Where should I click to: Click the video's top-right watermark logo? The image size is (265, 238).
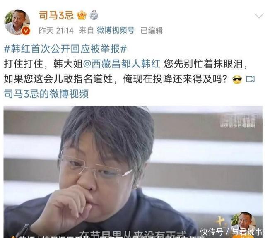point(238,122)
